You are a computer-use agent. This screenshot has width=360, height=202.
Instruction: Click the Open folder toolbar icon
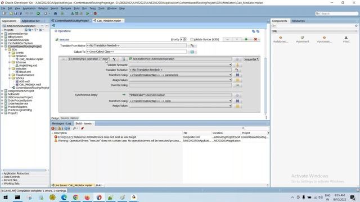tap(11, 13)
